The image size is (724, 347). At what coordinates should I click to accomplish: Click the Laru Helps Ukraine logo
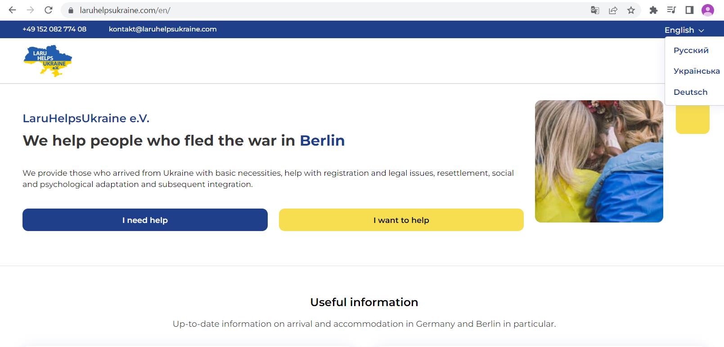point(48,61)
